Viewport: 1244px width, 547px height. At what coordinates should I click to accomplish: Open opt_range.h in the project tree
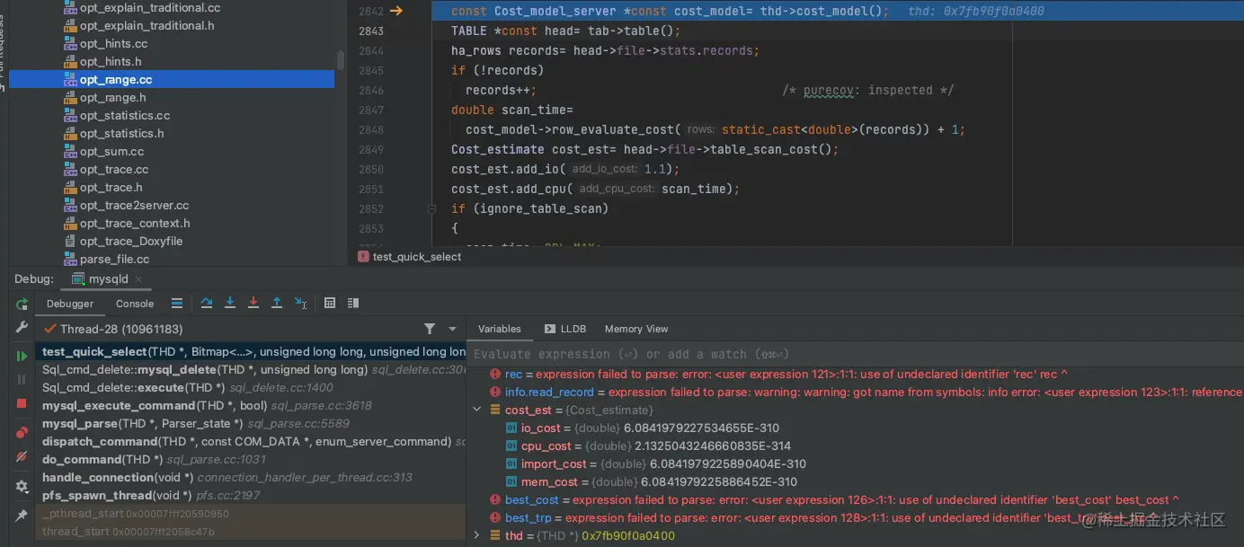[112, 98]
